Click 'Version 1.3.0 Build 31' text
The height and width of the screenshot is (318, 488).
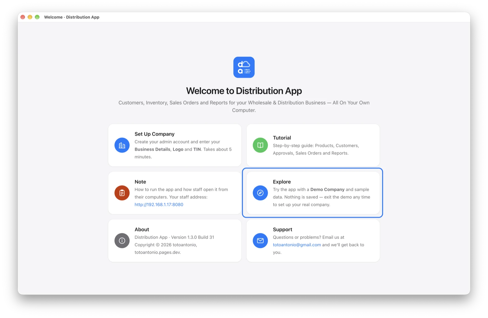(192, 237)
